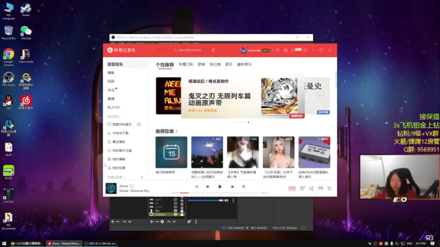Open user account dropdown arrow beside VIP badge
This screenshot has width=440, height=247.
272,50
